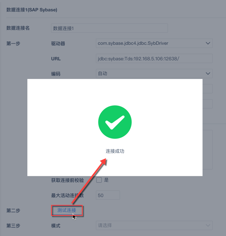Click the 第二步 step label
226x236 pixels.
[13, 210]
